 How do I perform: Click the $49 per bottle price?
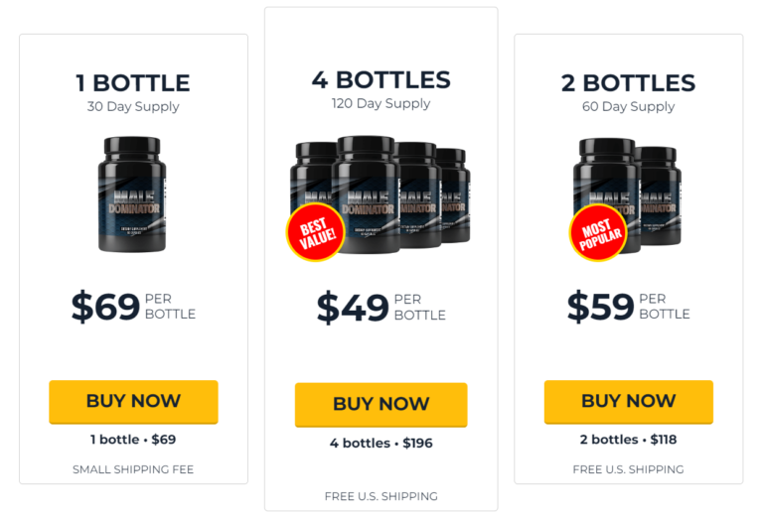pos(381,308)
